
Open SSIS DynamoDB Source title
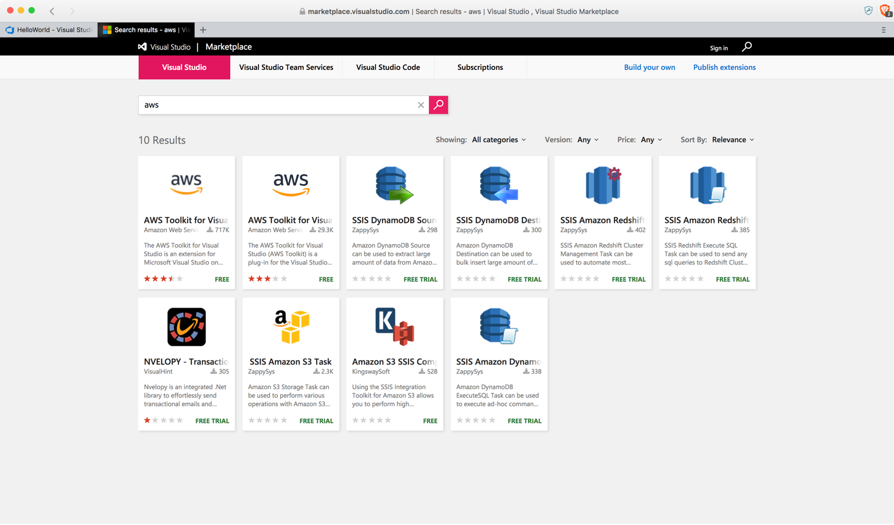(394, 220)
